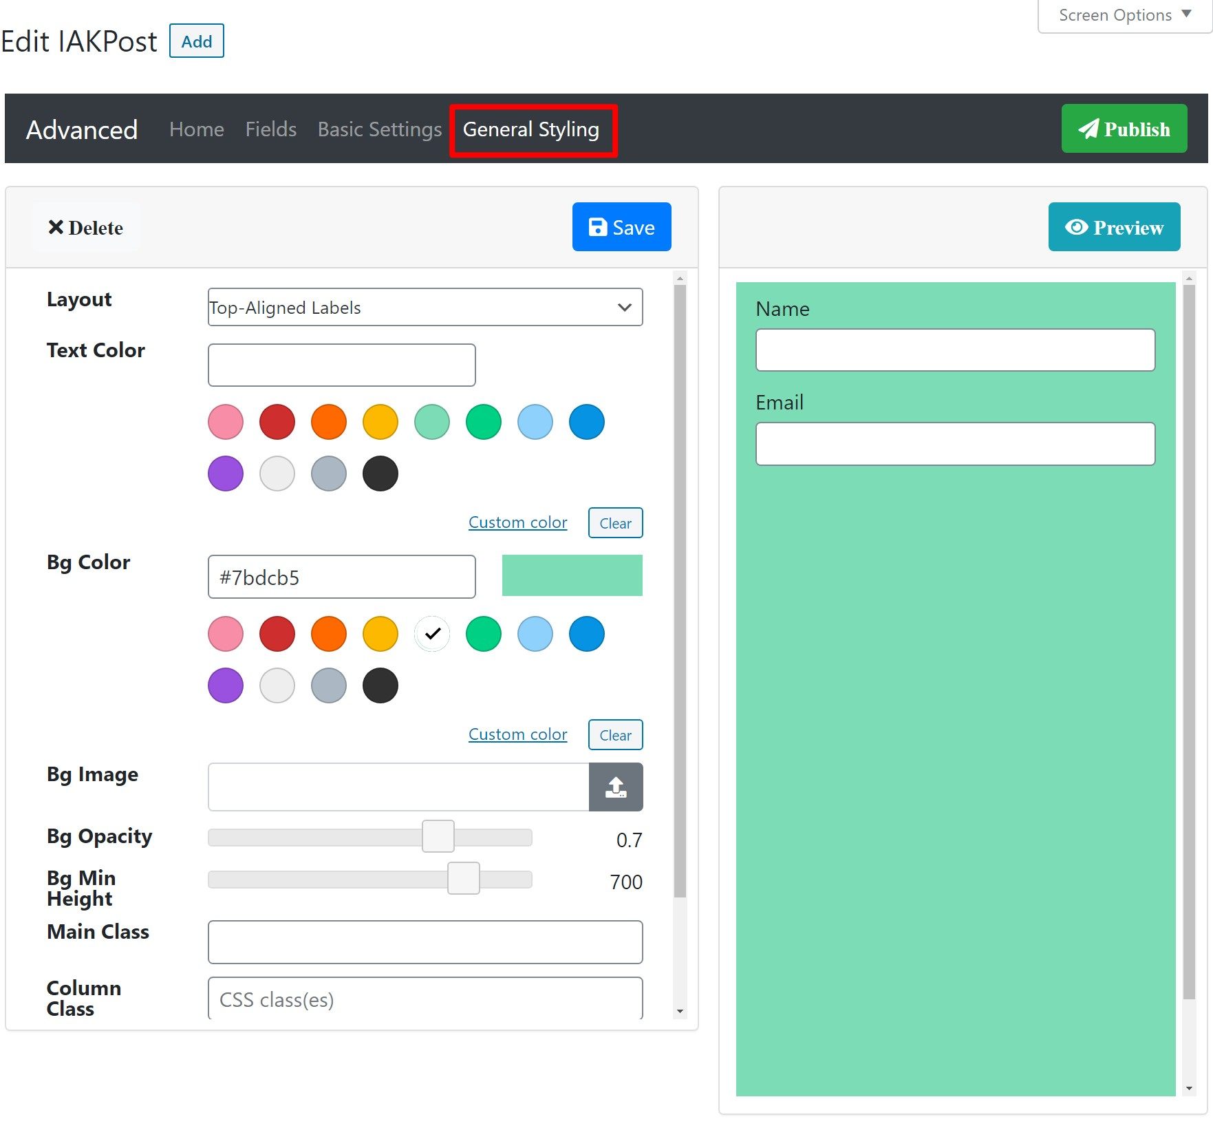
Task: Click the Save button
Action: (x=621, y=226)
